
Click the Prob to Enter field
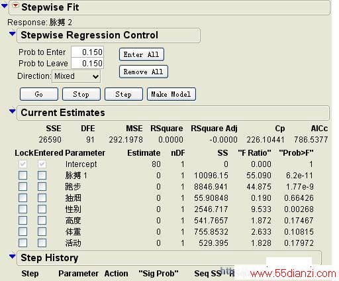click(87, 52)
